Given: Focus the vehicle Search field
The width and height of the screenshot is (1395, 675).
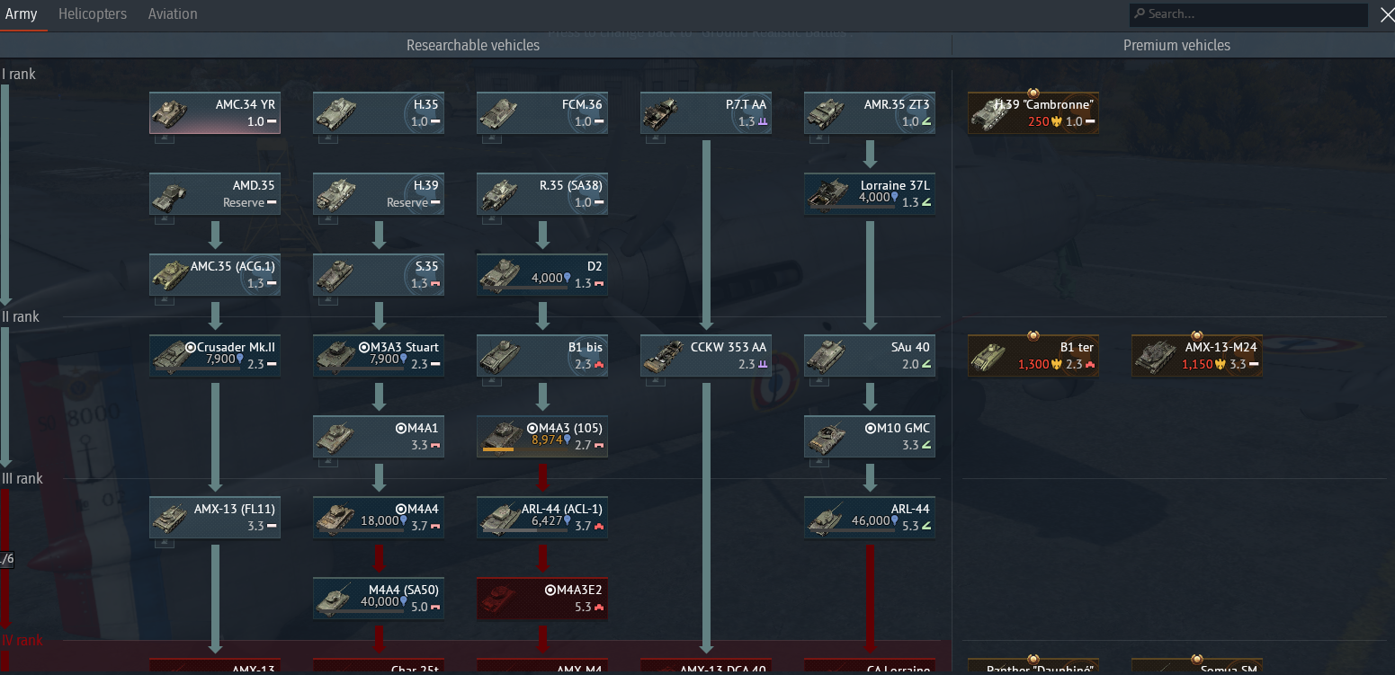Looking at the screenshot, I should 1248,14.
